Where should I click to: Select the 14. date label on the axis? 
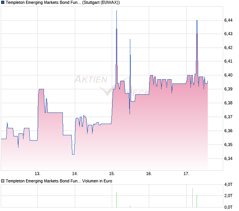pyautogui.click(x=75, y=174)
